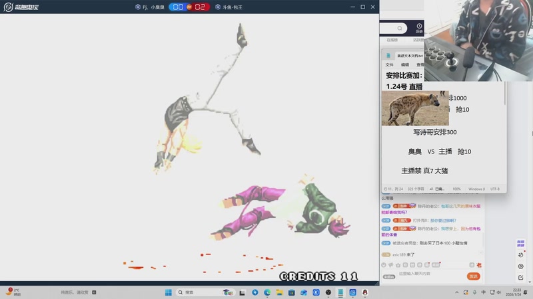Click the Notepad vertical scrollbar
This screenshot has height=299, width=533.
coord(505,94)
